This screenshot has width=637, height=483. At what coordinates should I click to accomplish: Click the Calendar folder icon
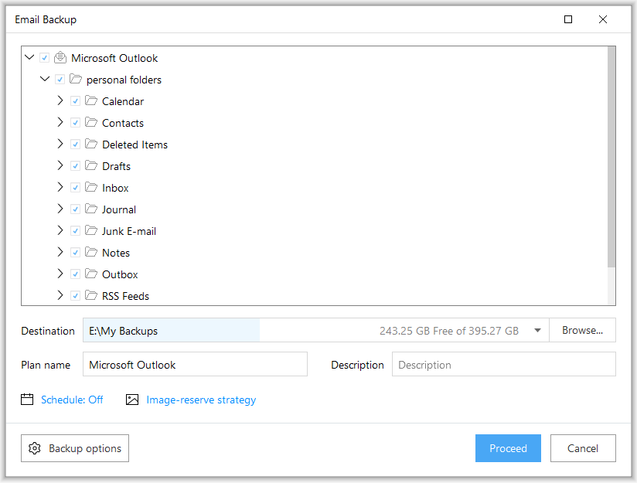(x=91, y=100)
